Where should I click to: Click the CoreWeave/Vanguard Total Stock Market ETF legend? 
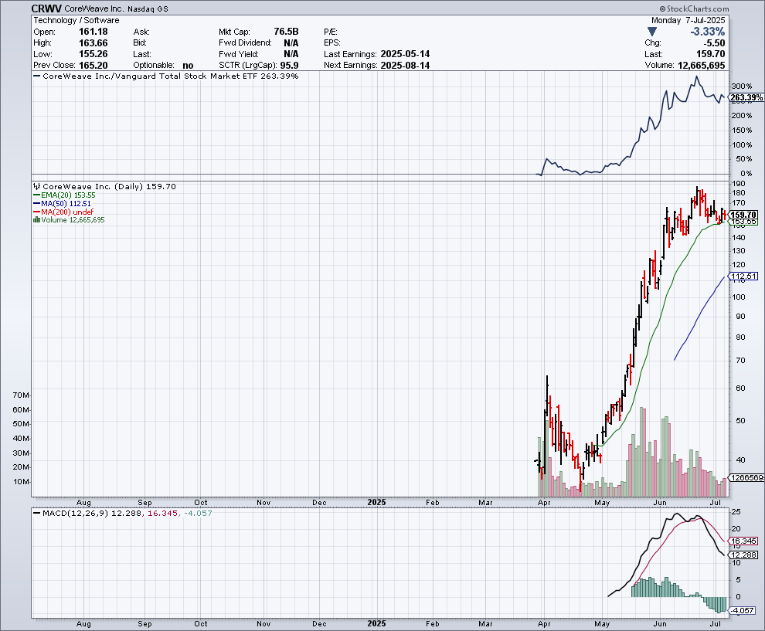166,76
